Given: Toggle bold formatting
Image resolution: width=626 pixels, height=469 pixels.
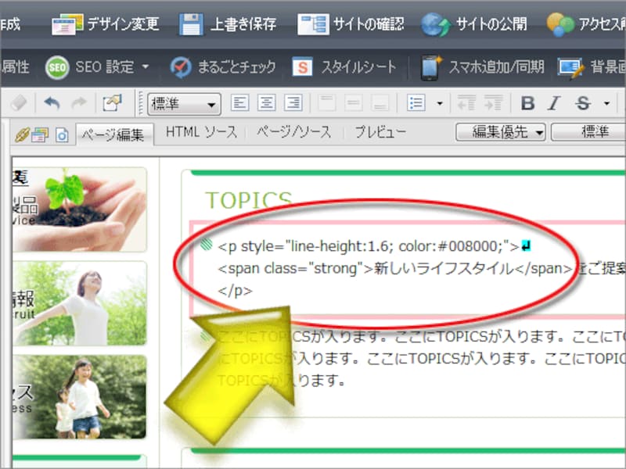Looking at the screenshot, I should click(x=527, y=103).
